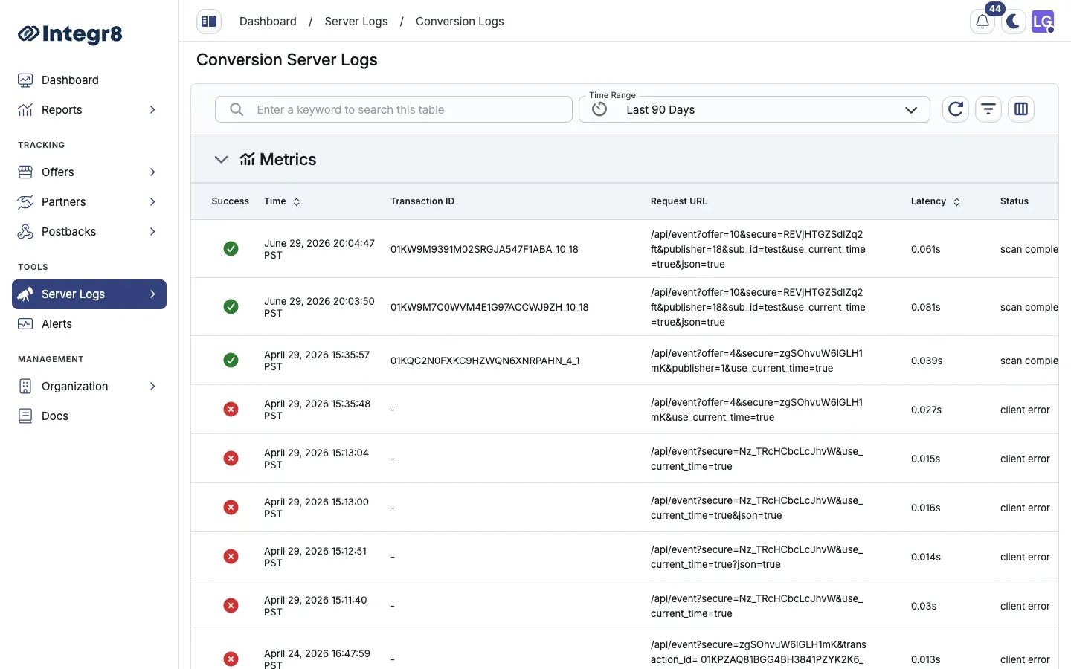Click transaction ID 01KW9M9391M02SRGJA547F1ABA_10_18
This screenshot has height=669, width=1071.
484,249
